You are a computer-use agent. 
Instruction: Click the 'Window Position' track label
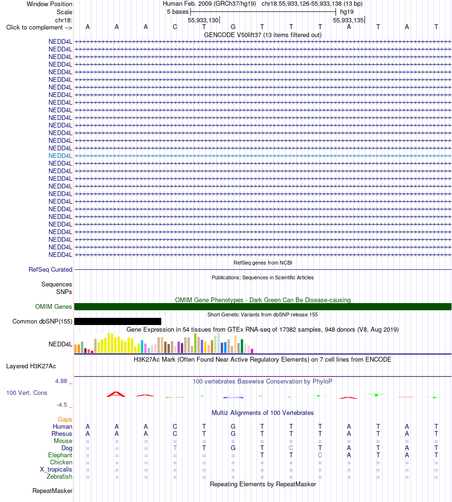coord(49,4)
